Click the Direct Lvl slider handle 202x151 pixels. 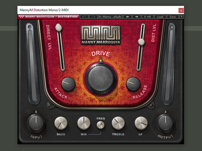59,27
